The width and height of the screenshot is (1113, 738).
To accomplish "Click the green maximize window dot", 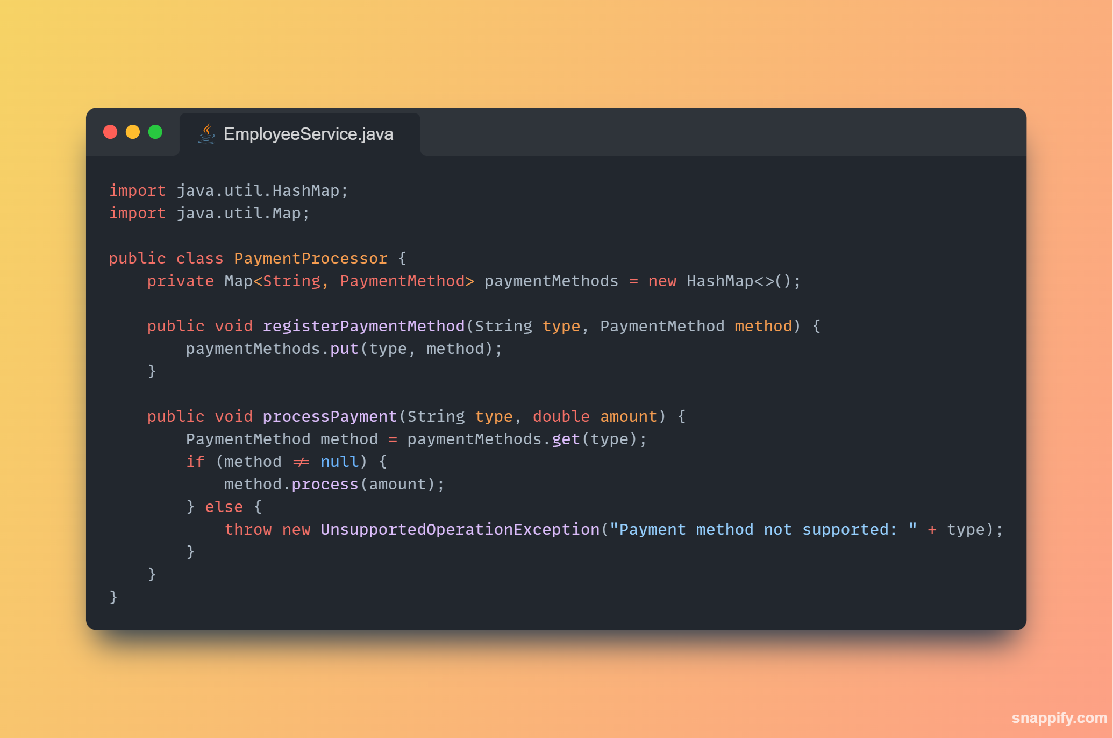I will tap(155, 132).
